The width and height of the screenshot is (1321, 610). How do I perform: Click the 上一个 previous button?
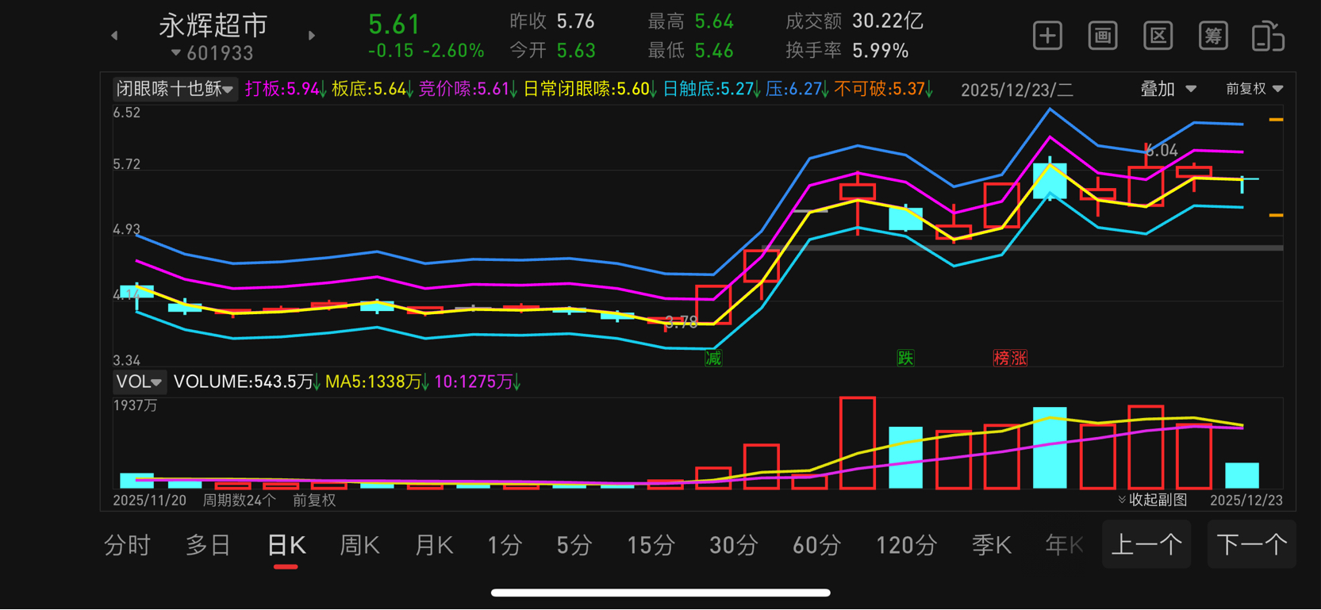(1146, 544)
